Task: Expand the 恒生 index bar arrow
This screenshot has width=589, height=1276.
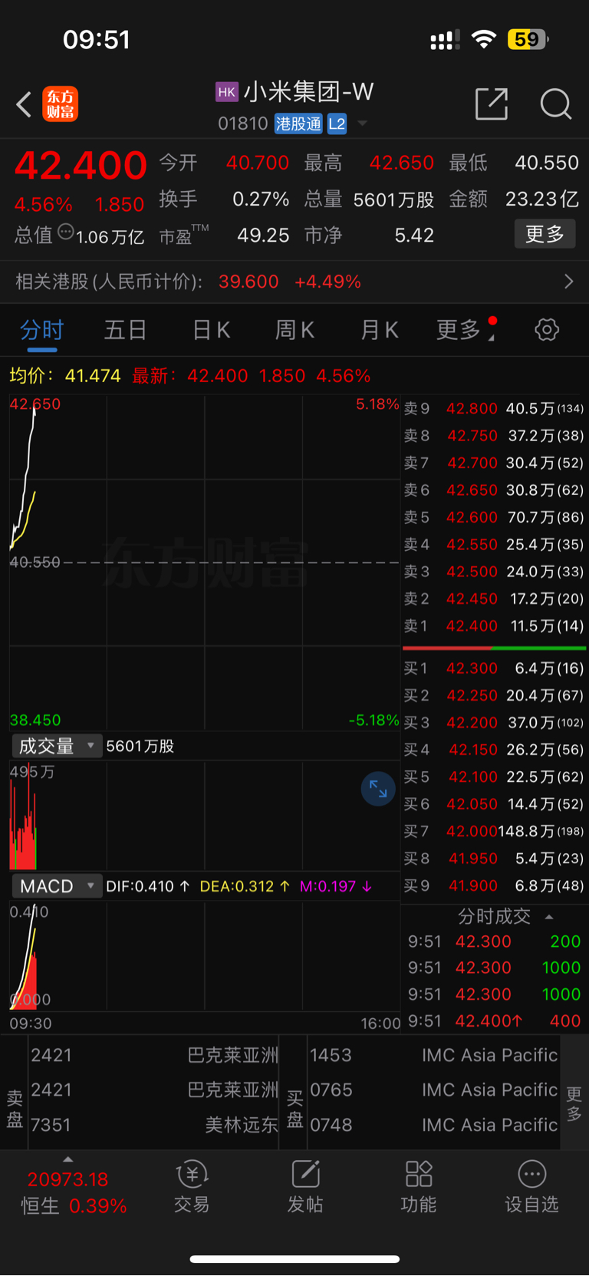Action: 68,1159
